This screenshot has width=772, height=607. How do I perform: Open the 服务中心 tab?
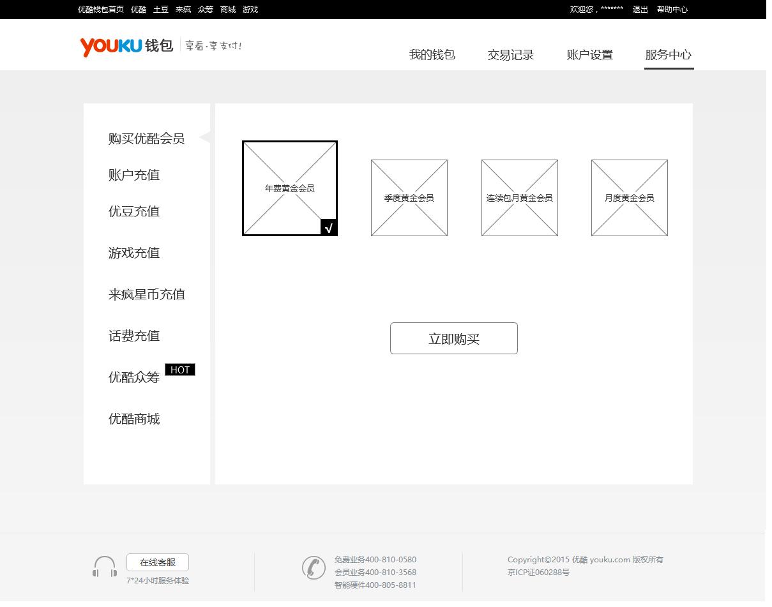click(x=668, y=55)
